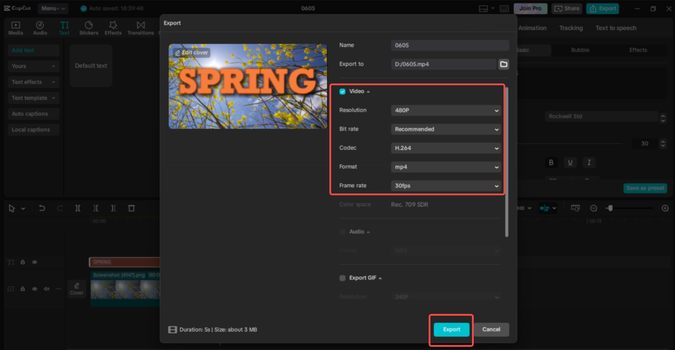The image size is (675, 350).
Task: Open the Frame rate dropdown showing 30fps
Action: click(x=446, y=186)
